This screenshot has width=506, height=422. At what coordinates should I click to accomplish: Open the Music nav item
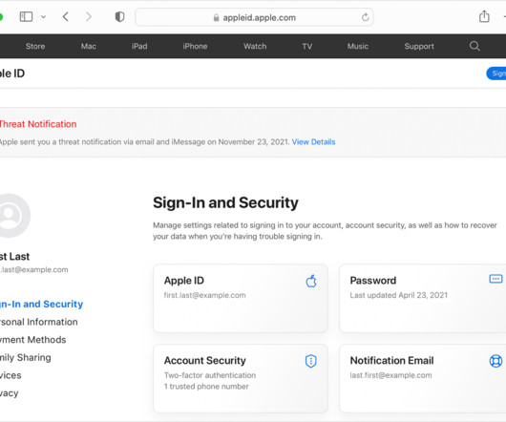[x=358, y=46]
